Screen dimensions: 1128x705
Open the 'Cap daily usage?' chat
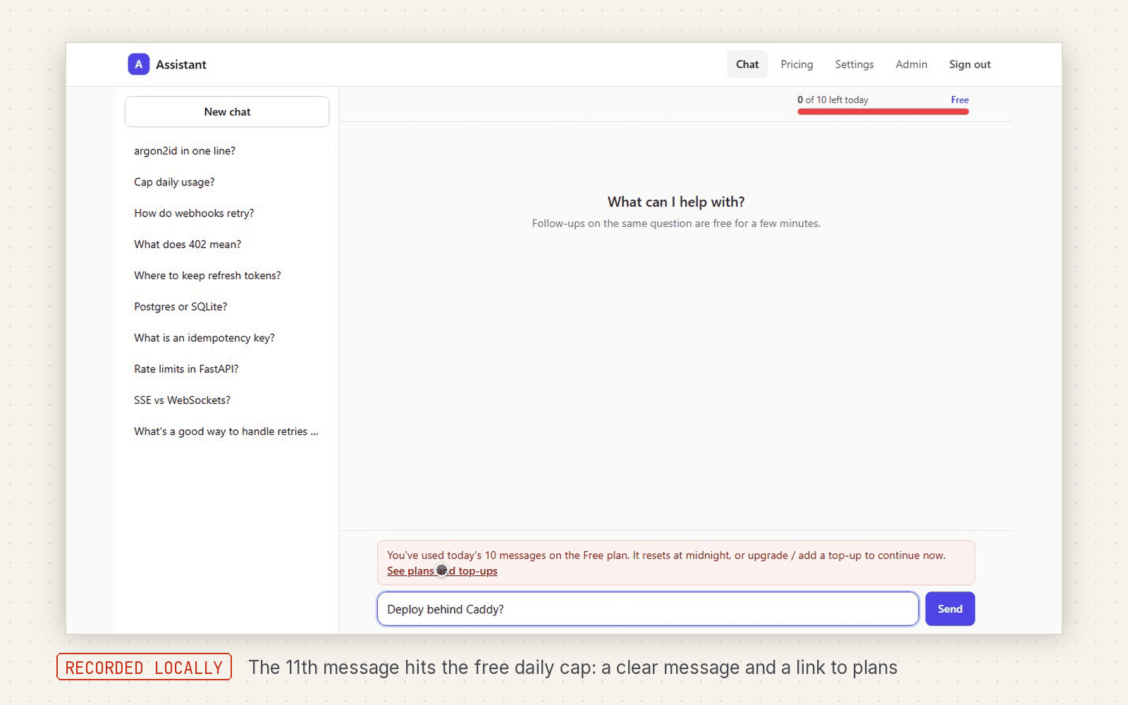(x=226, y=182)
